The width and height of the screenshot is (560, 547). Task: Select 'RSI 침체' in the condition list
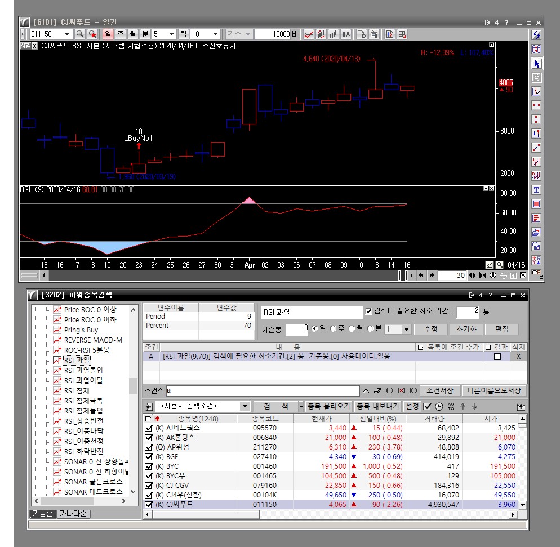[77, 390]
